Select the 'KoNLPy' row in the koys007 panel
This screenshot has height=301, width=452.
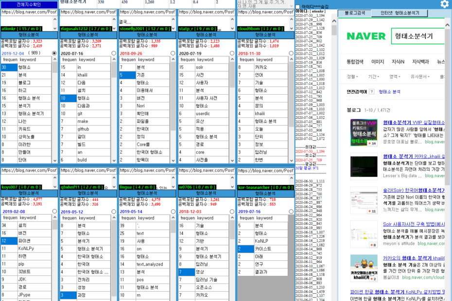pos(26,248)
